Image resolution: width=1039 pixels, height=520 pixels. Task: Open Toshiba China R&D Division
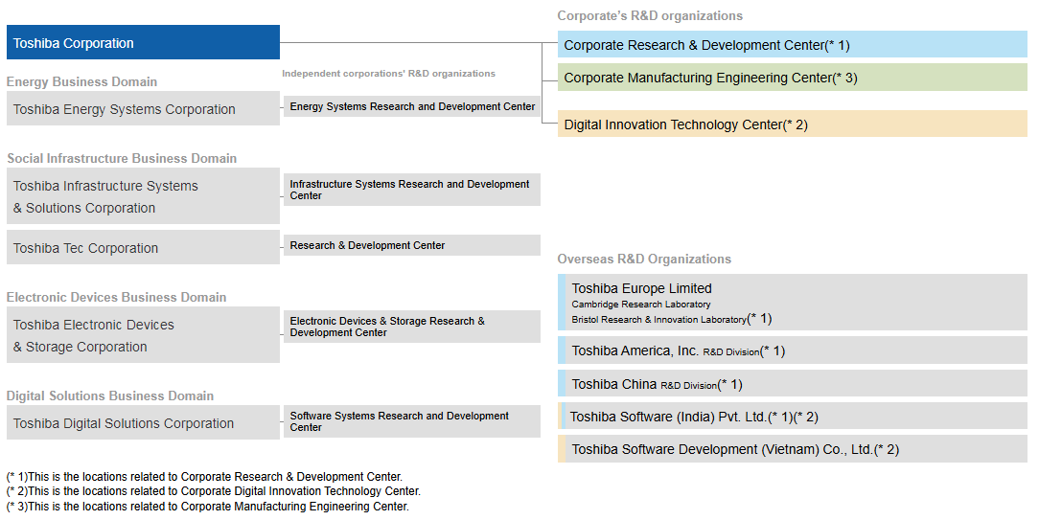[792, 384]
